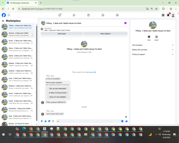The width and height of the screenshot is (179, 143).
Task: Open the tab search dropdown arrow
Action: [x=3, y=3]
